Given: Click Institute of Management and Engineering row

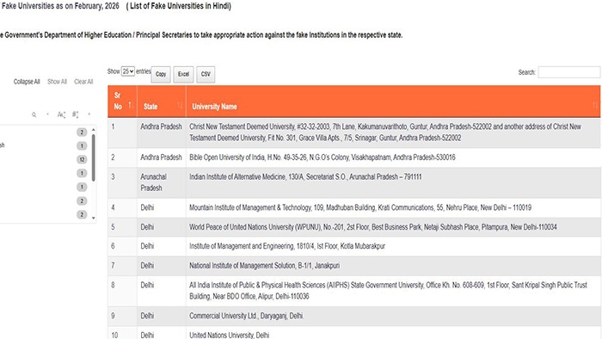Looking at the screenshot, I should (x=354, y=246).
